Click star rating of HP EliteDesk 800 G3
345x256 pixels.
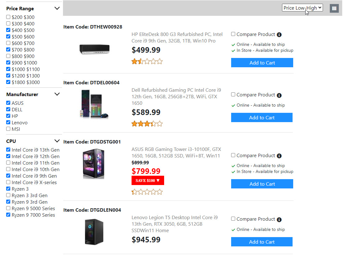pos(147,61)
